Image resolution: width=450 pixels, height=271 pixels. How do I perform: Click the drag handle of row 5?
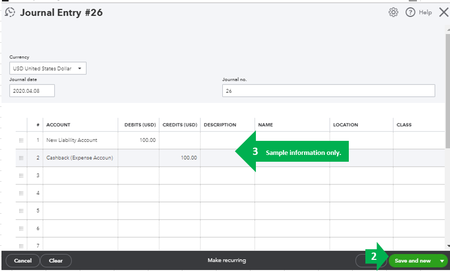[21, 211]
